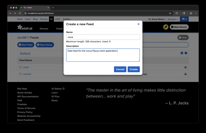The image size is (206, 133).
Task: Open the browser profile icon
Action: [191, 13]
